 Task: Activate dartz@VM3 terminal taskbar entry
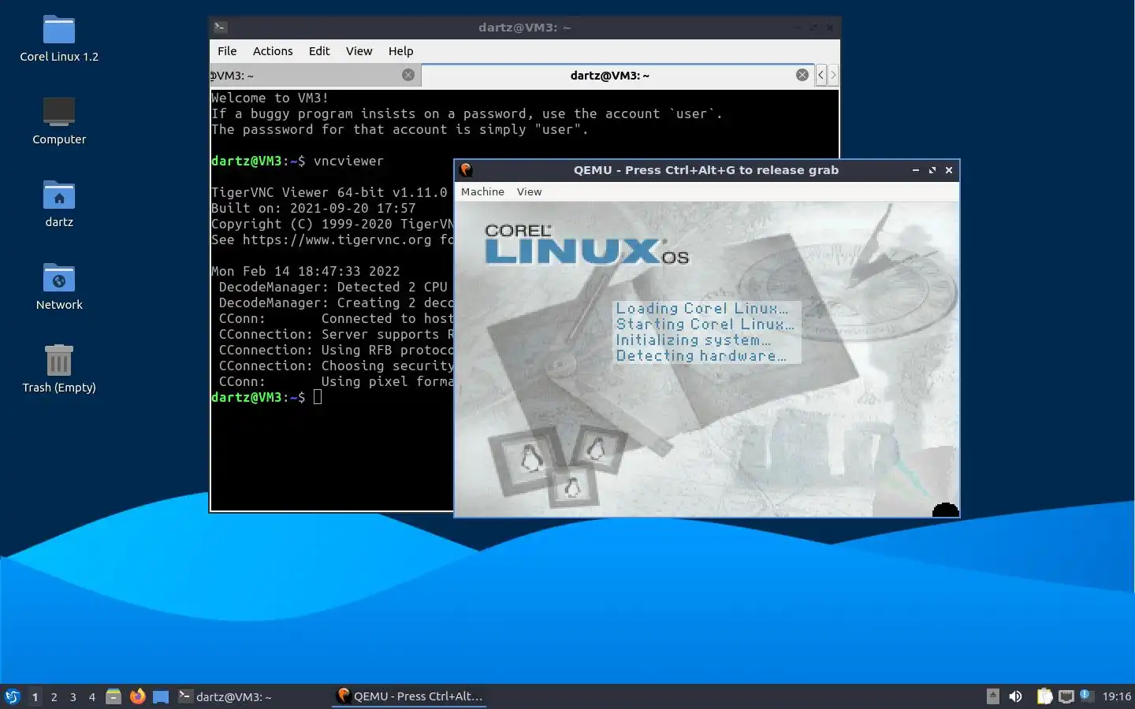(252, 696)
